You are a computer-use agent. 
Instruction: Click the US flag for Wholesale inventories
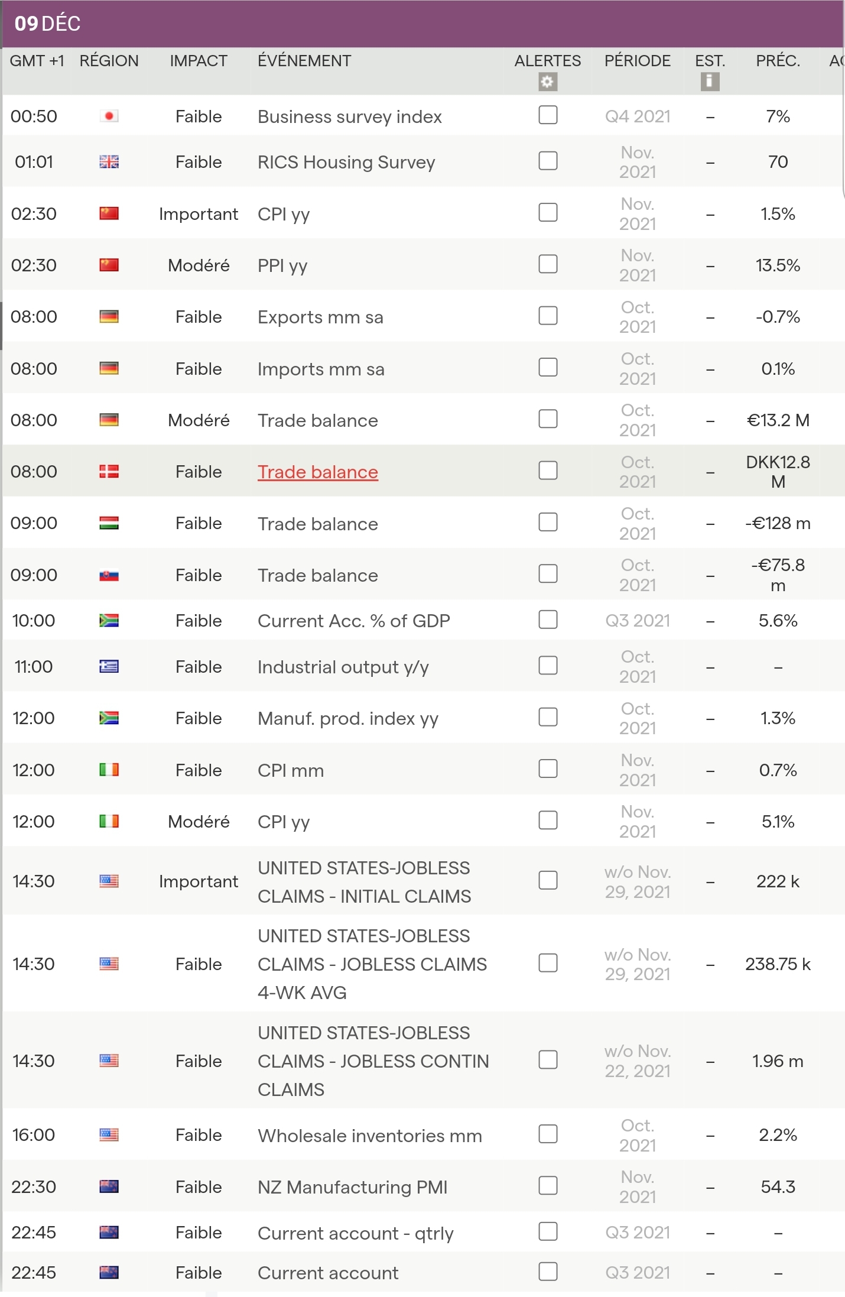click(x=109, y=1134)
